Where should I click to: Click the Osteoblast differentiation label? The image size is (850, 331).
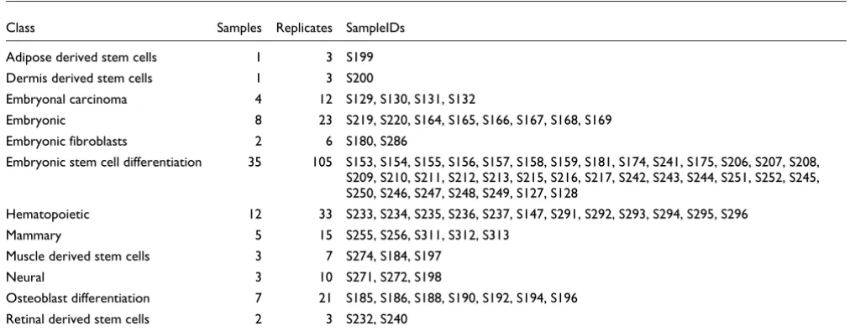coord(77,298)
